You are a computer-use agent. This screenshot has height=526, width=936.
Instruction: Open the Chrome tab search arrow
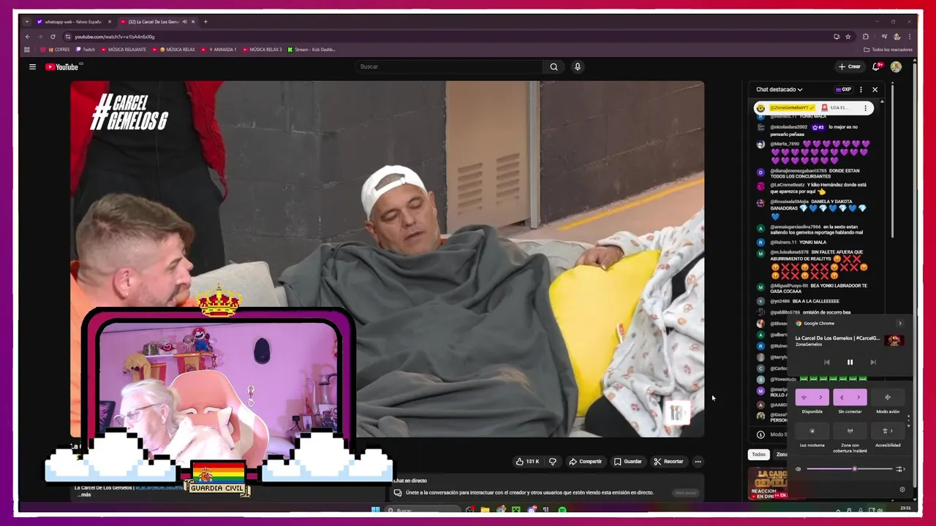click(27, 22)
